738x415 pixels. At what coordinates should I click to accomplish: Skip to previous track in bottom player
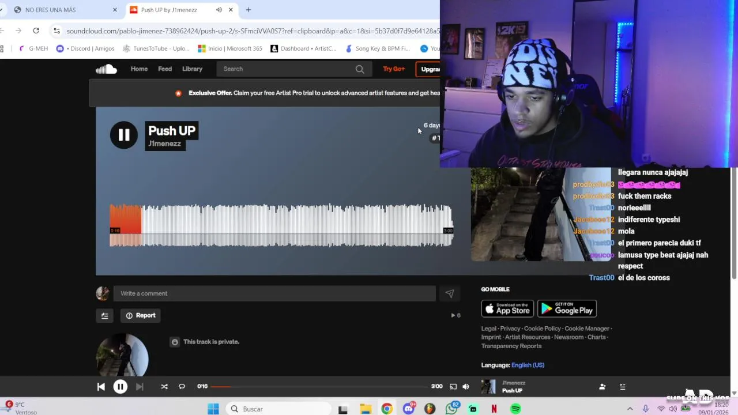pos(101,387)
